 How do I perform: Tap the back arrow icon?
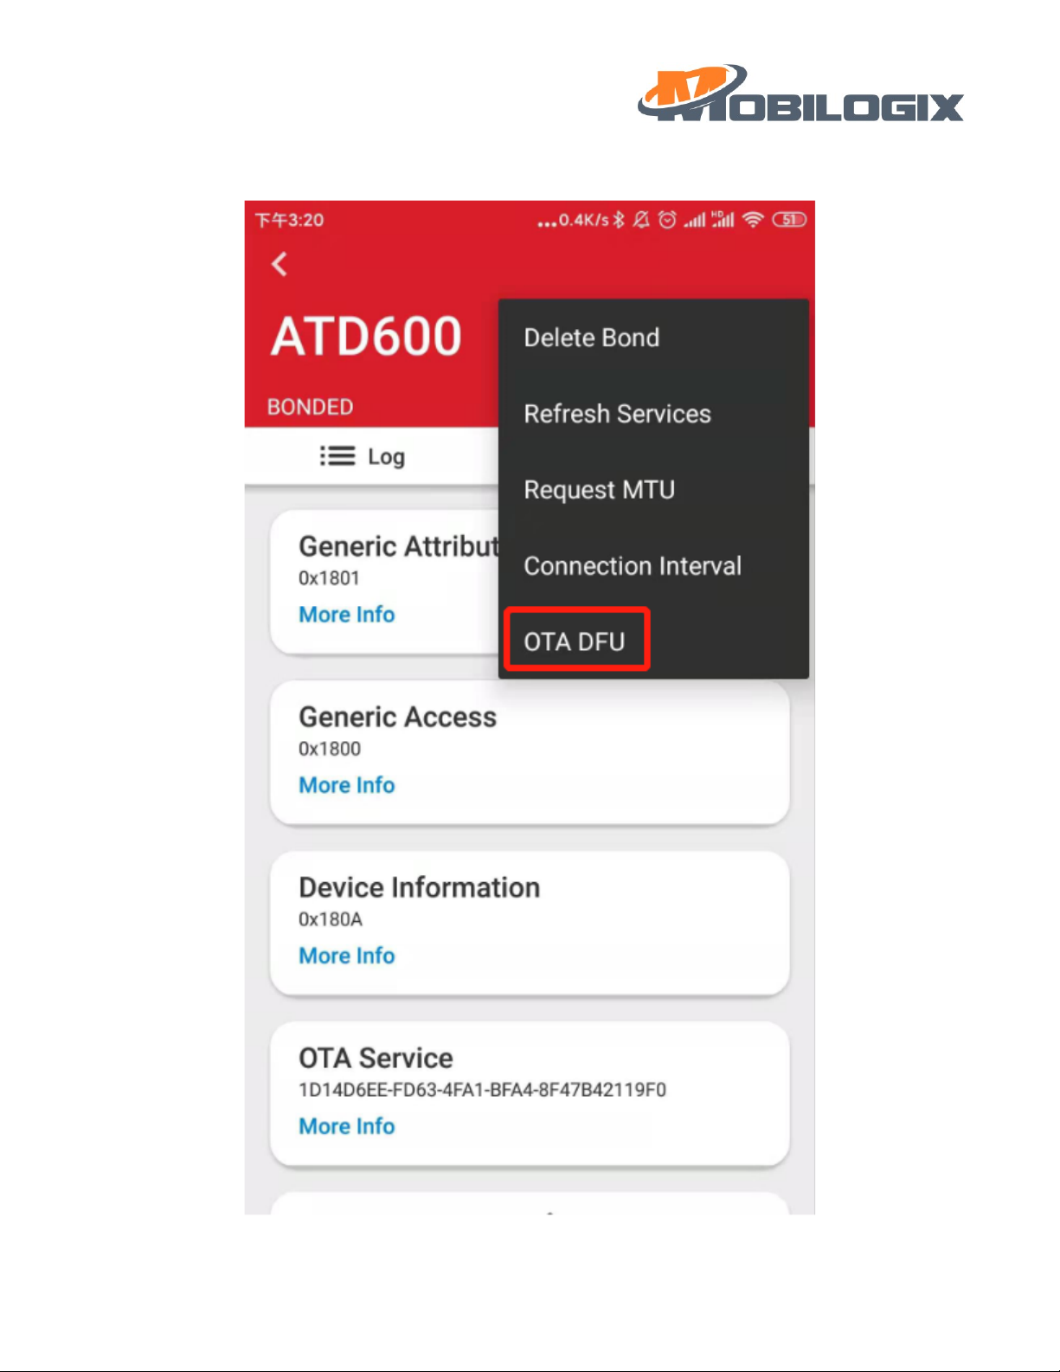[279, 264]
